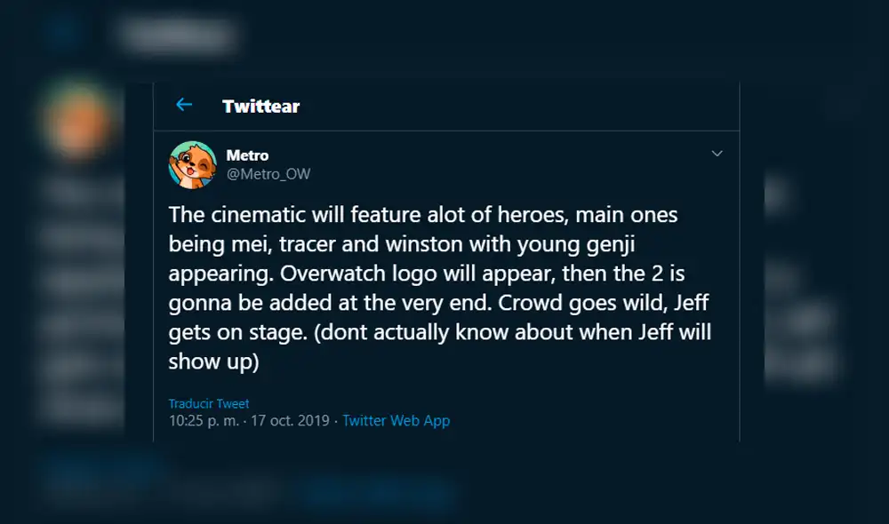Click the tweet timestamp 10:25 p. m.
889x524 pixels.
212,421
